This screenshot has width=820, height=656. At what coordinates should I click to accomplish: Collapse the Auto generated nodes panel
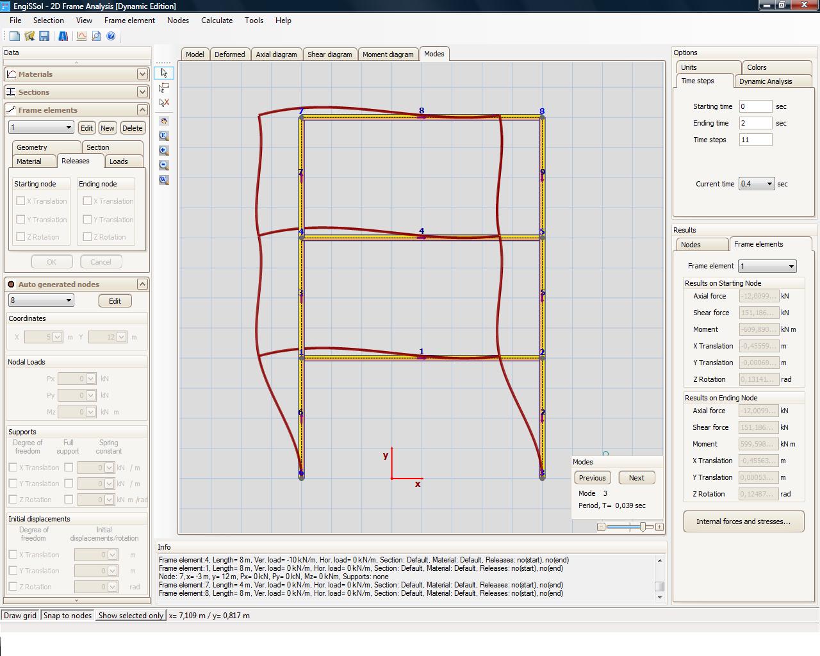(142, 284)
